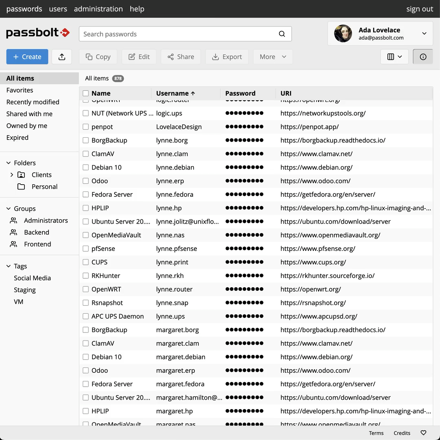Select the Administrators group icon
This screenshot has width=440, height=440.
(x=13, y=220)
